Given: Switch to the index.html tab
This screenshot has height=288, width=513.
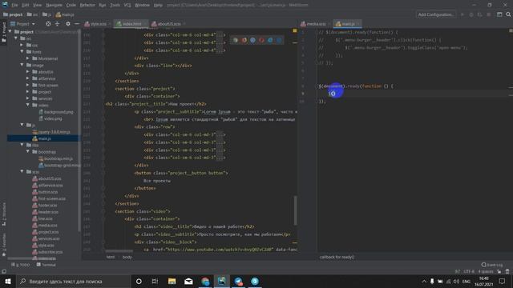Looking at the screenshot, I should [x=131, y=24].
